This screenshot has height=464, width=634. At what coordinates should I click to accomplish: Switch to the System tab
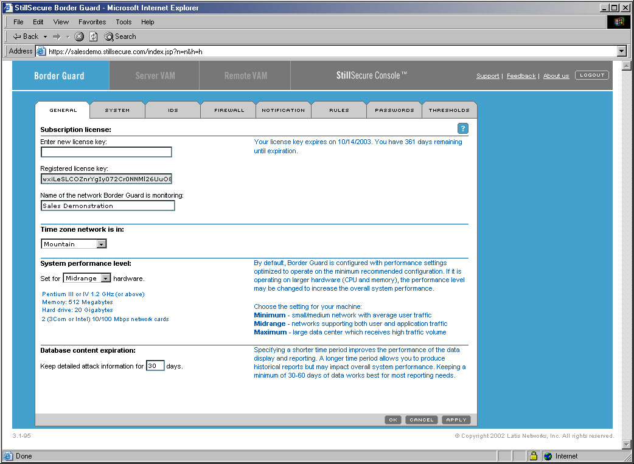[x=117, y=110]
